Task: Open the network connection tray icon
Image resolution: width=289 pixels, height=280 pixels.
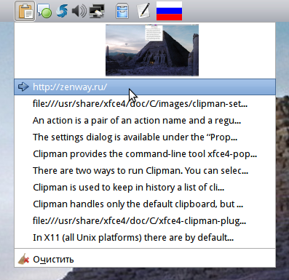Action: pyautogui.click(x=97, y=11)
